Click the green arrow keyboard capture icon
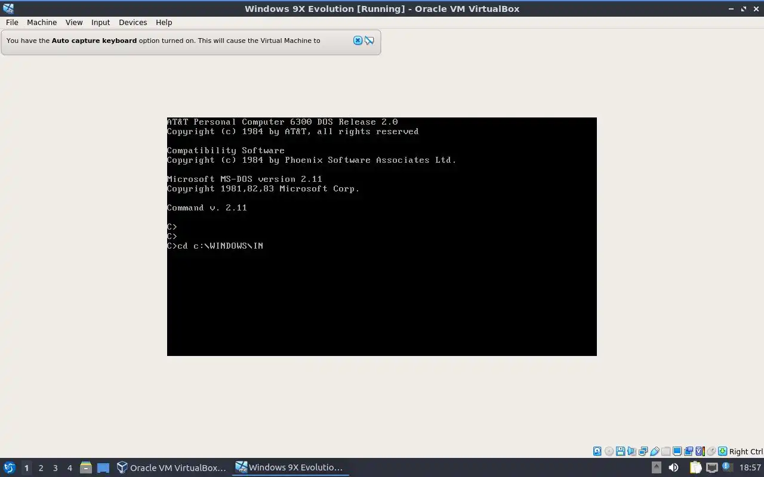 tap(722, 451)
